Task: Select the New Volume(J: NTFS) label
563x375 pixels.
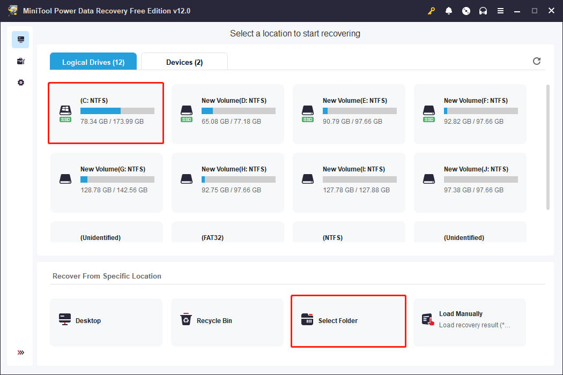Action: pos(476,169)
